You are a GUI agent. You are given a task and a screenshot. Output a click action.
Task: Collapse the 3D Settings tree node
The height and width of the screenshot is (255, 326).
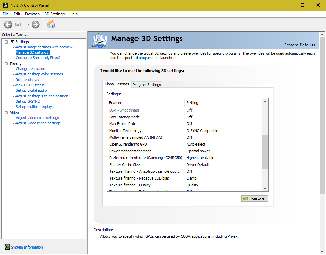[x=6, y=42]
